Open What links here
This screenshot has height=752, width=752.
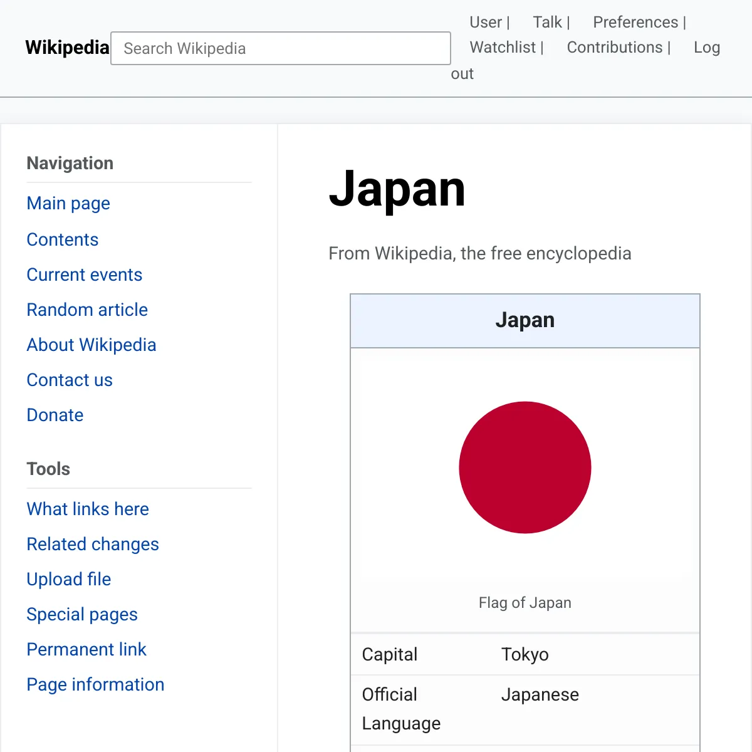[87, 509]
